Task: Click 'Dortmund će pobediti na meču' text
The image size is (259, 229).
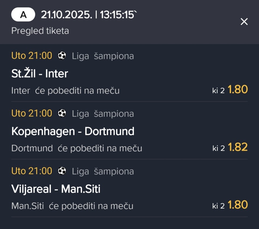Action: (x=77, y=148)
